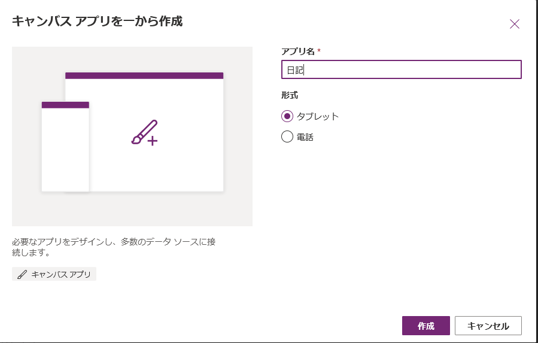Click the pen icon beside キャンバス アプリ
Screen dimensions: 538x343
tap(22, 275)
